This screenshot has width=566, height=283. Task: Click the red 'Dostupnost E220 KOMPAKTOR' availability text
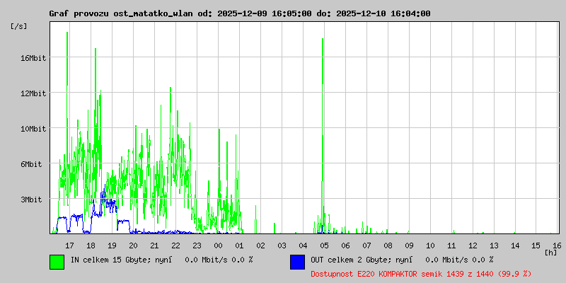[x=421, y=274]
